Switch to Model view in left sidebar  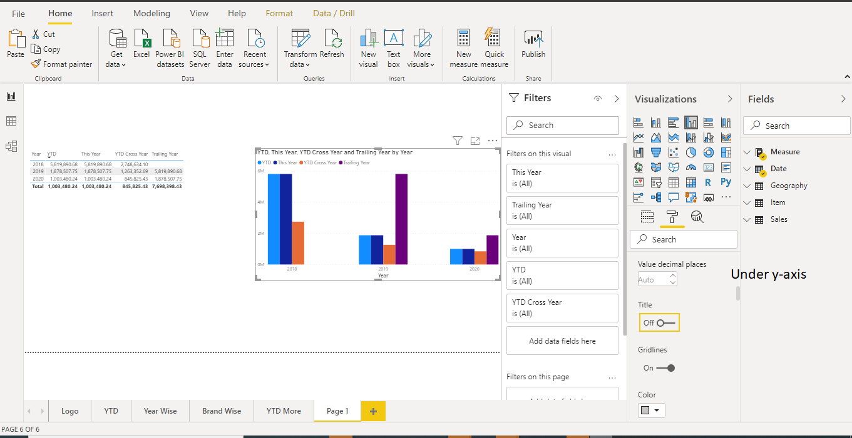pyautogui.click(x=11, y=146)
